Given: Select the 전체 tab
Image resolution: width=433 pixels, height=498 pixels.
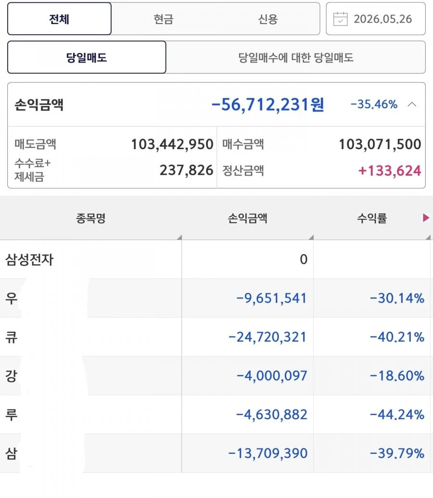Looking at the screenshot, I should (x=59, y=19).
